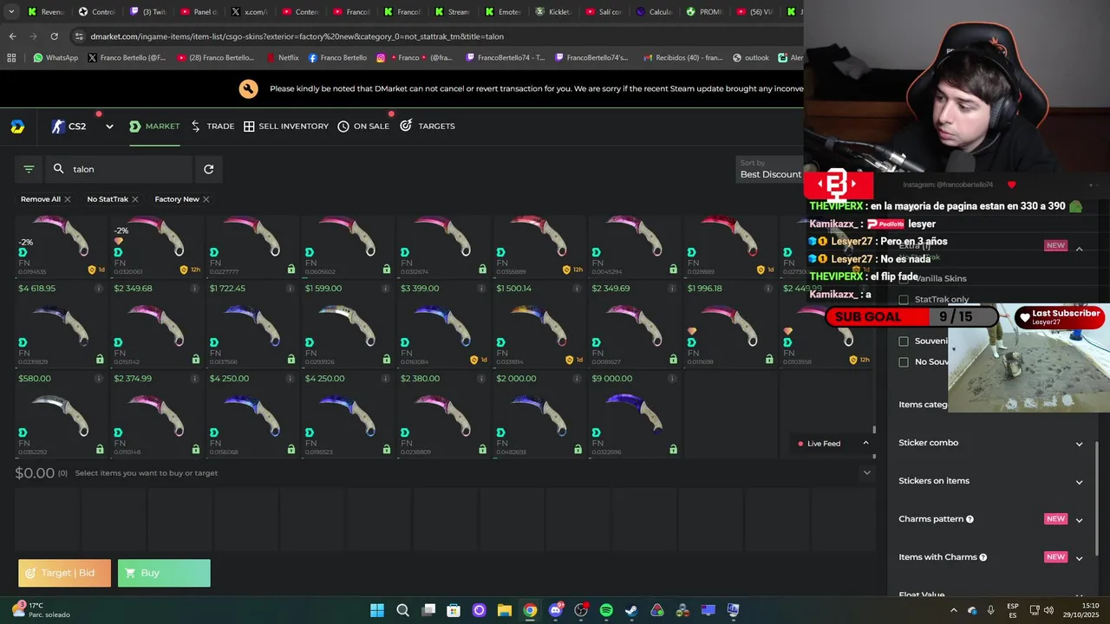
Task: Show info for the $3 399.00 item
Action: click(x=480, y=289)
